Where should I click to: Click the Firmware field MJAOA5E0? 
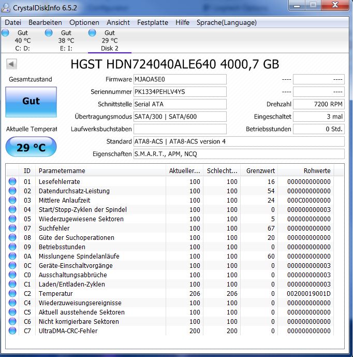pyautogui.click(x=180, y=79)
